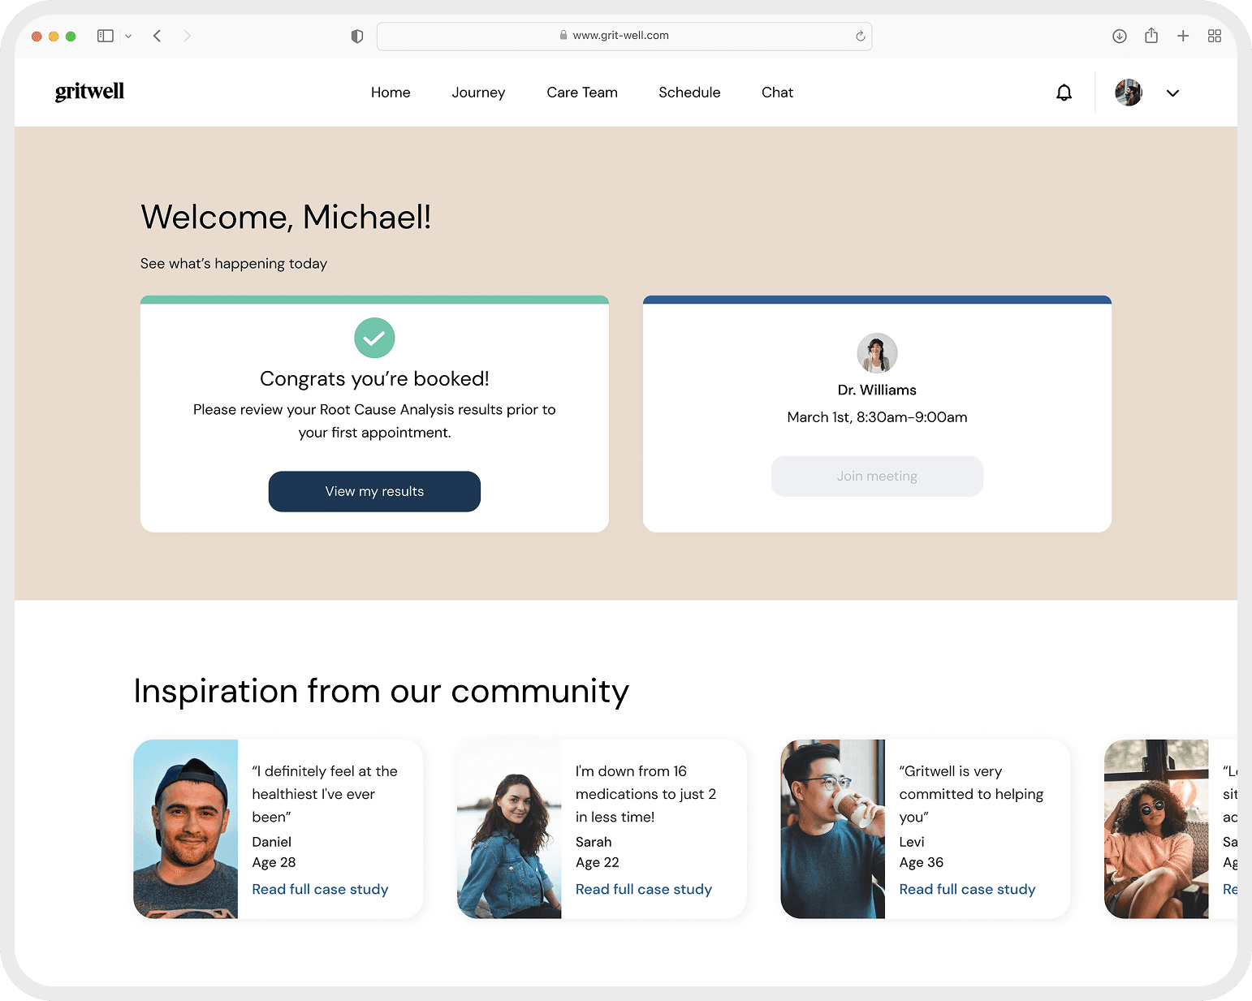
Task: Open the Care Team page
Action: (x=582, y=92)
